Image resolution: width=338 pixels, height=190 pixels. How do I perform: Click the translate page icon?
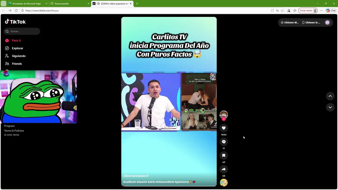coord(277,11)
